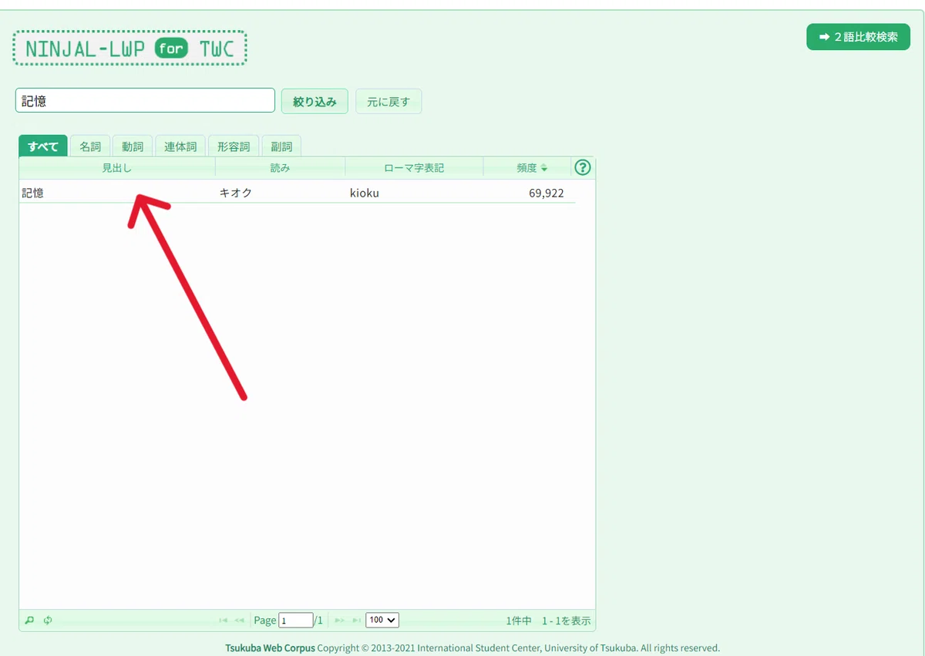The image size is (925, 656).
Task: Click the search field containing 記憶
Action: pyautogui.click(x=145, y=100)
